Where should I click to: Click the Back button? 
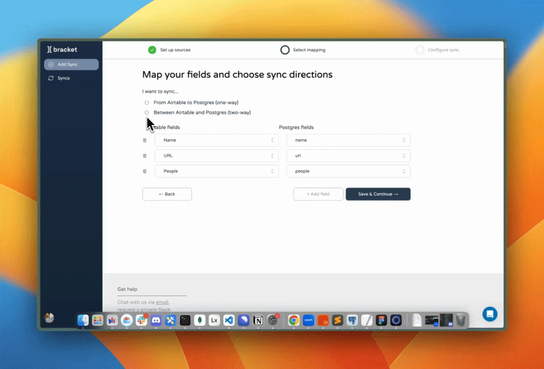pos(167,194)
